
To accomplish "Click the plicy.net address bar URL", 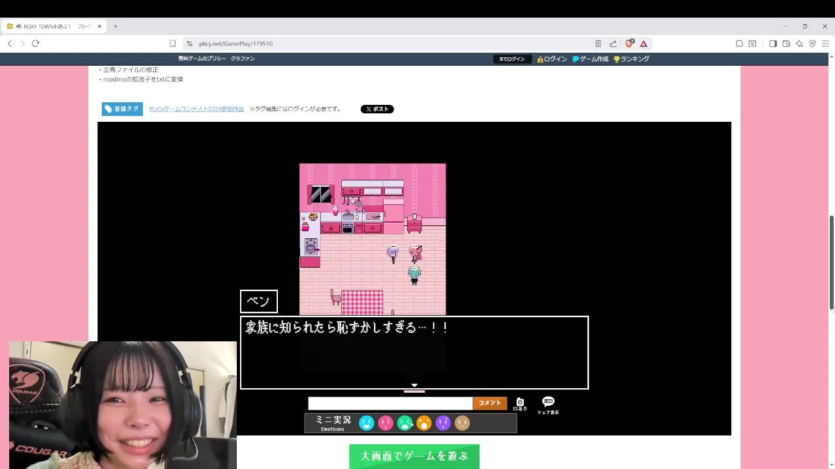I will click(236, 44).
